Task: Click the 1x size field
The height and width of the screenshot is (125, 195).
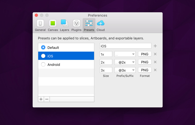Action: click(106, 54)
